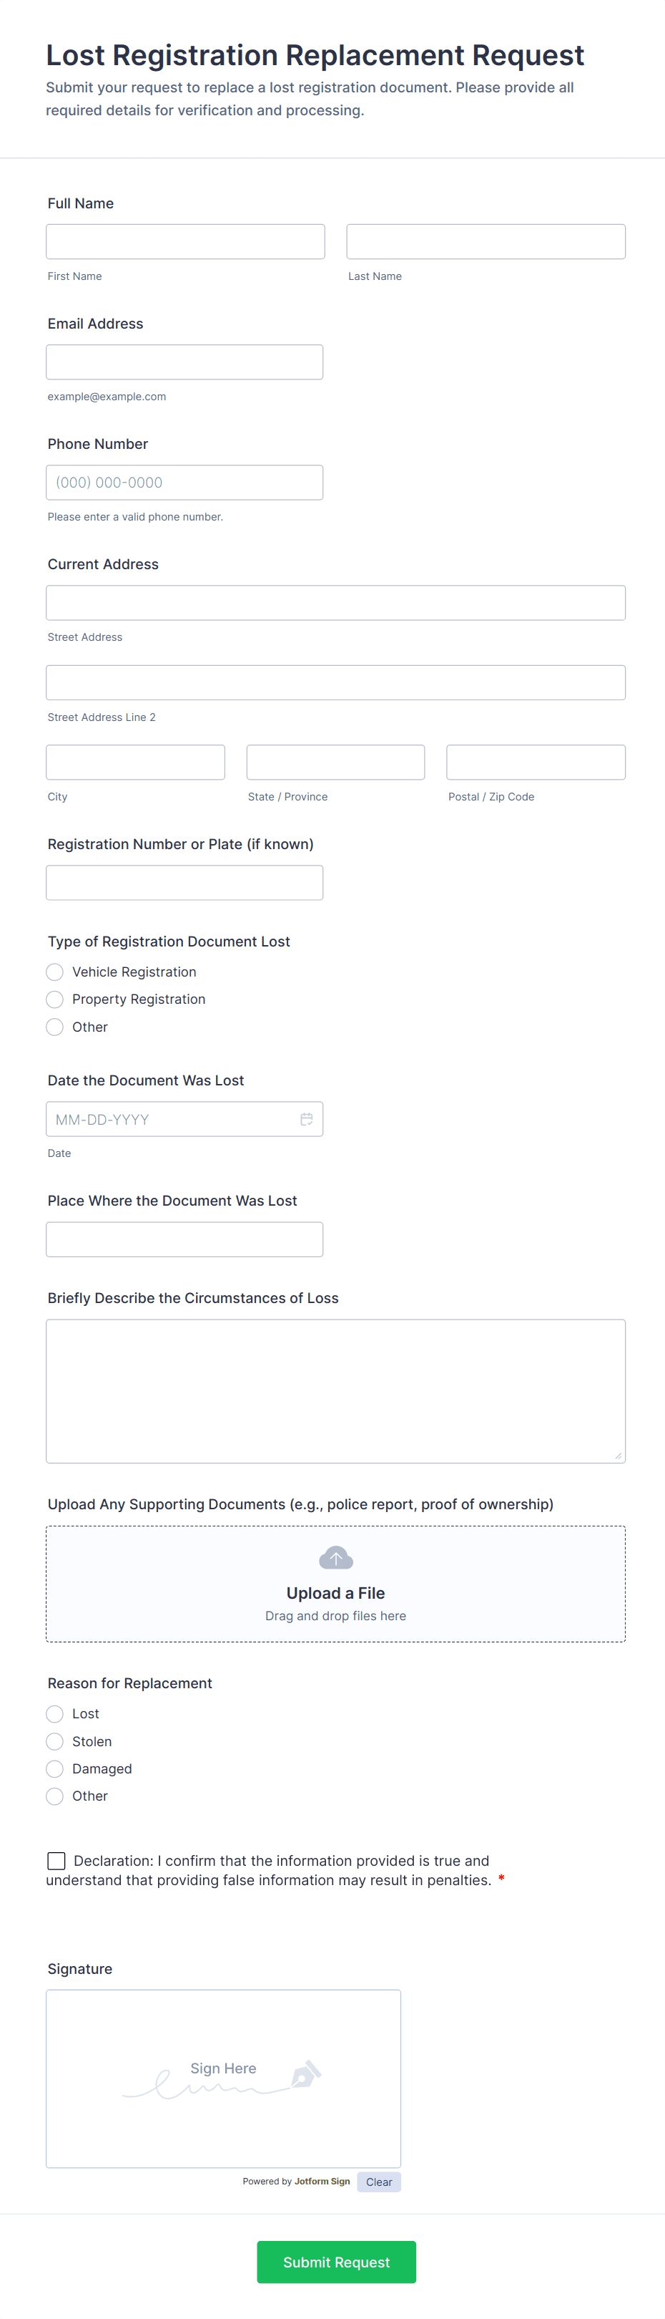The image size is (665, 2319).
Task: Click the cloud upload icon
Action: tap(335, 1559)
